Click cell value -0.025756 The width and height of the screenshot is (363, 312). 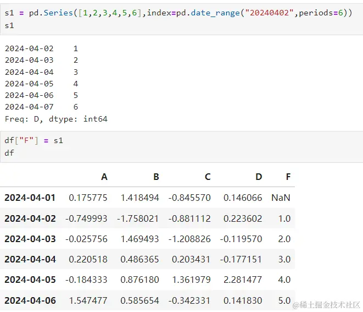[x=86, y=239]
